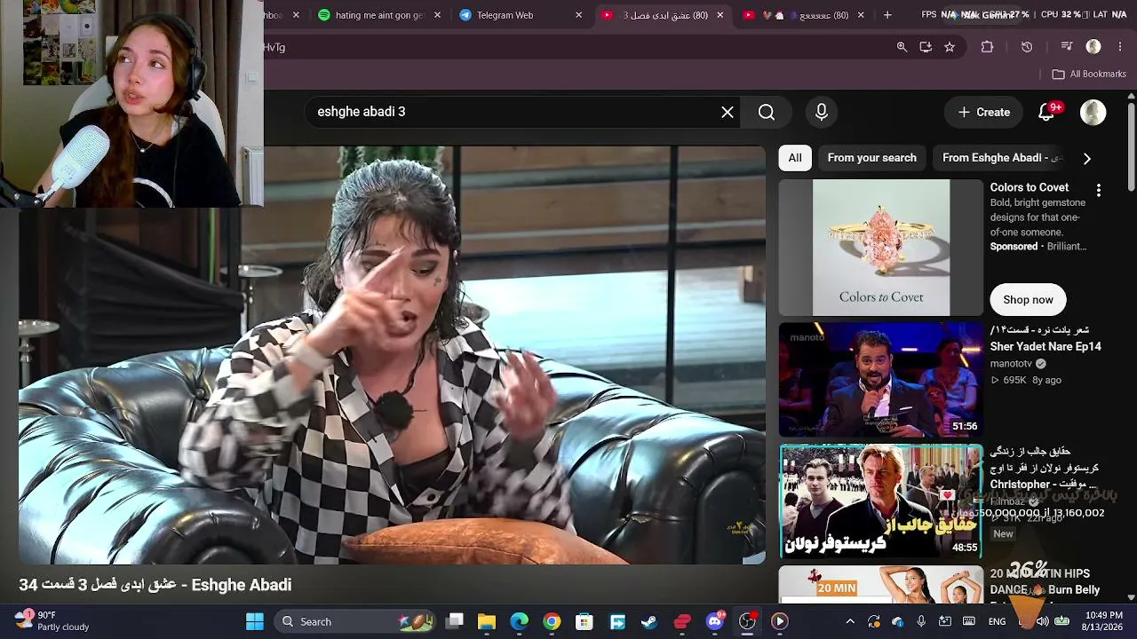Open Discord from the taskbar
This screenshot has height=639, width=1137.
click(x=715, y=621)
